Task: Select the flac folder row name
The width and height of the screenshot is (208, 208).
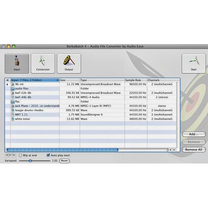Action: tap(17, 102)
